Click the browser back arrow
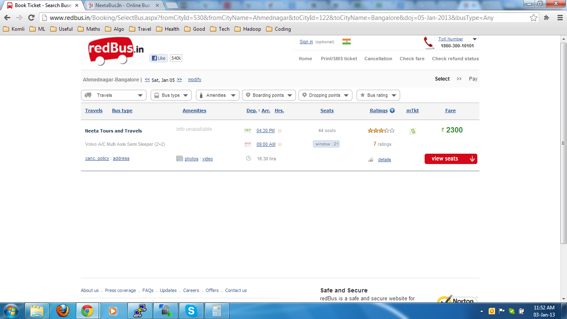Screen dimensions: 567x319 click(x=7, y=17)
